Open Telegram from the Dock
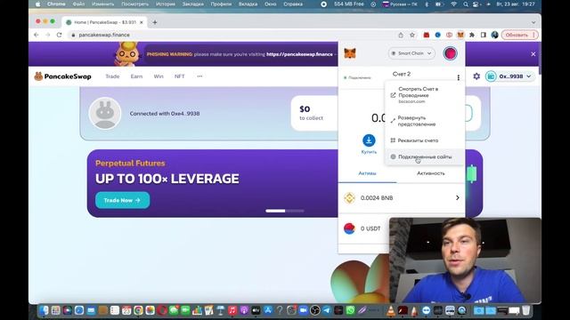 pyautogui.click(x=327, y=310)
